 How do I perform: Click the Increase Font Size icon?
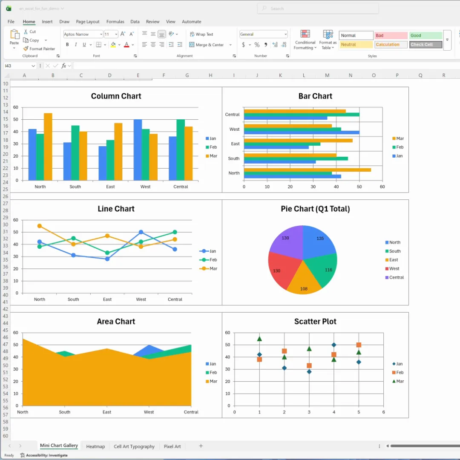123,34
